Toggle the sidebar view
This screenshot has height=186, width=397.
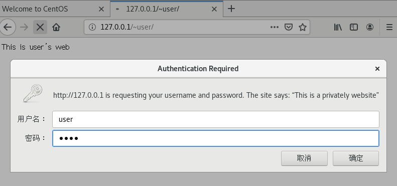pyautogui.click(x=354, y=27)
